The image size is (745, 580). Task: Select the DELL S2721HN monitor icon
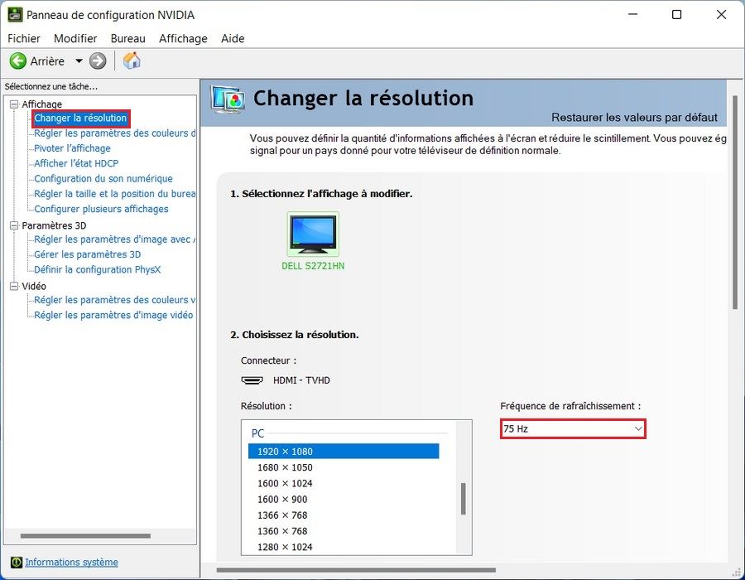(312, 234)
